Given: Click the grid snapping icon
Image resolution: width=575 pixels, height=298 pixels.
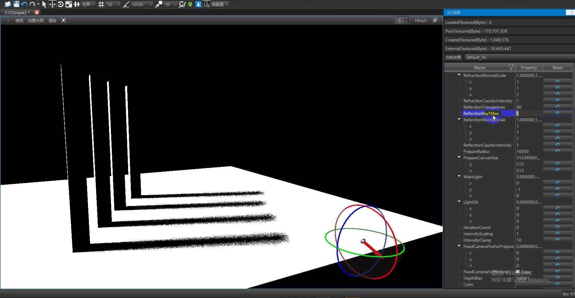Looking at the screenshot, I should (x=102, y=4).
